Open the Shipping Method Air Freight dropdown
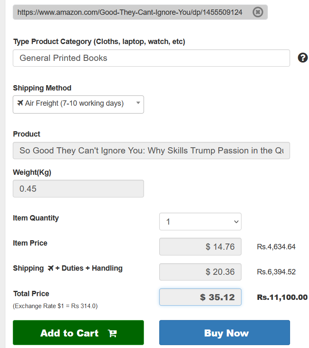This screenshot has height=348, width=309. click(78, 104)
